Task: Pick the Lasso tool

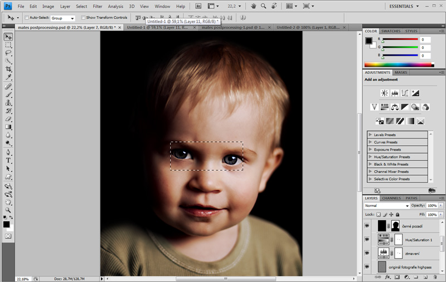Action: [8, 52]
